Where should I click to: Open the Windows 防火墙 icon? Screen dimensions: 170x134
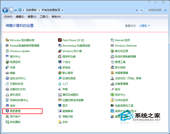[60, 51]
